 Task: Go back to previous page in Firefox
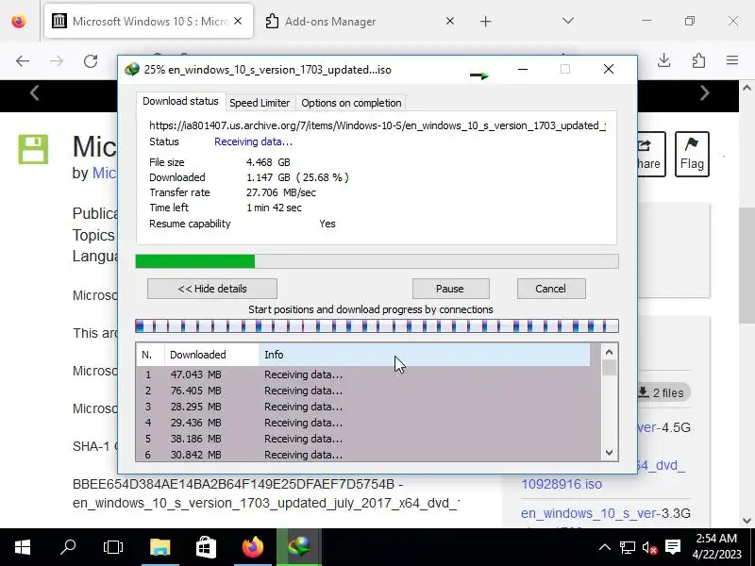click(23, 60)
